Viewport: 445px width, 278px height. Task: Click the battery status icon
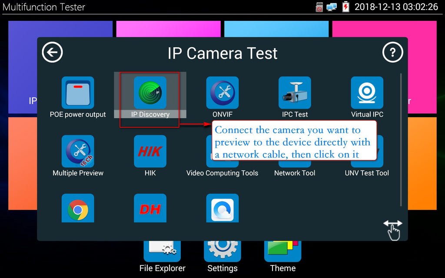pyautogui.click(x=346, y=7)
